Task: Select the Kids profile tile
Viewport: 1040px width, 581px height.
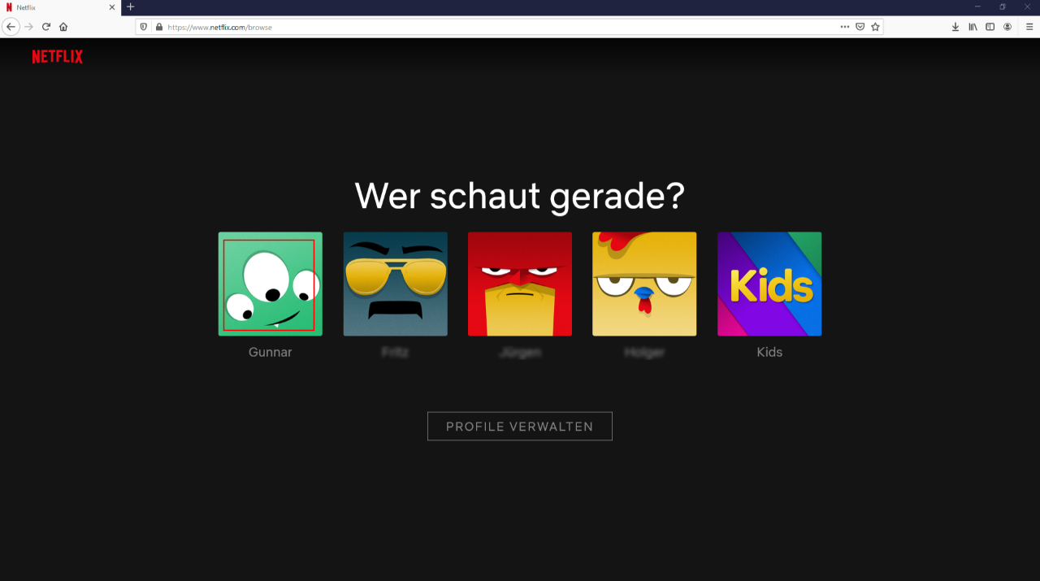Action: (x=769, y=284)
